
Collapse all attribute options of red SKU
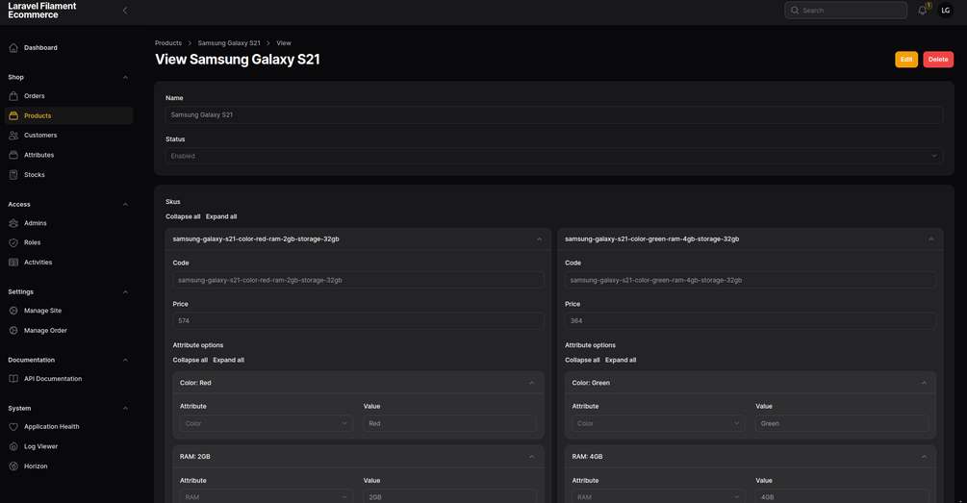190,360
